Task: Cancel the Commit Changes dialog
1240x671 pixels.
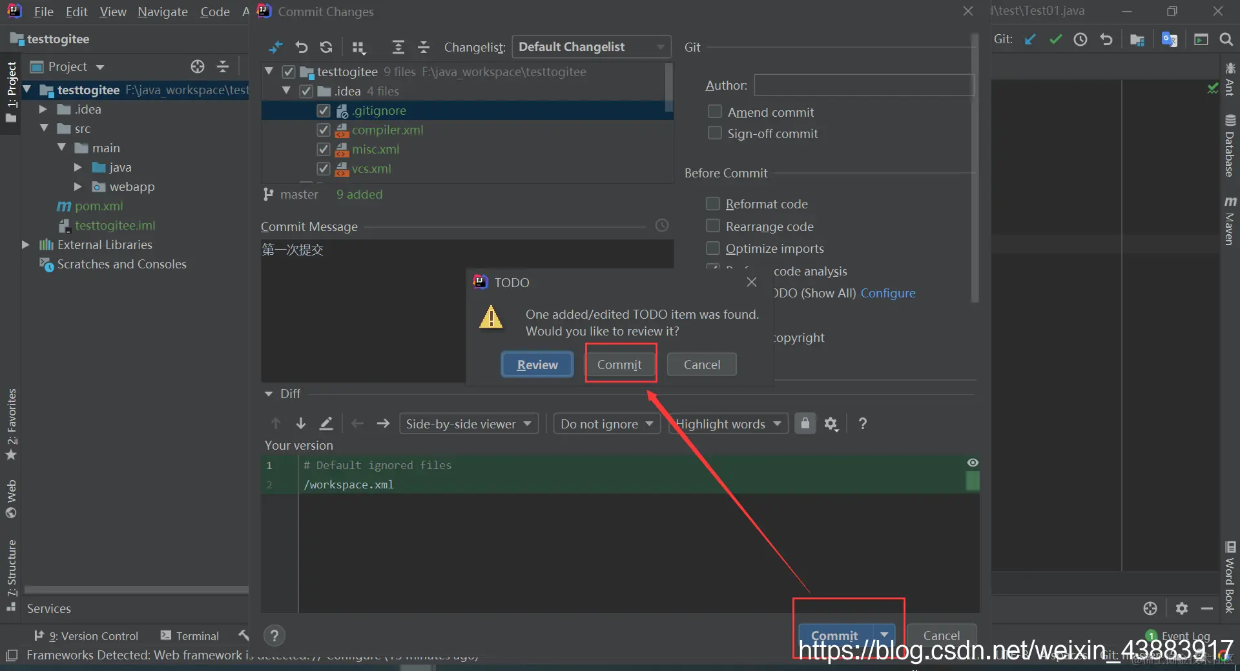Action: pos(942,636)
